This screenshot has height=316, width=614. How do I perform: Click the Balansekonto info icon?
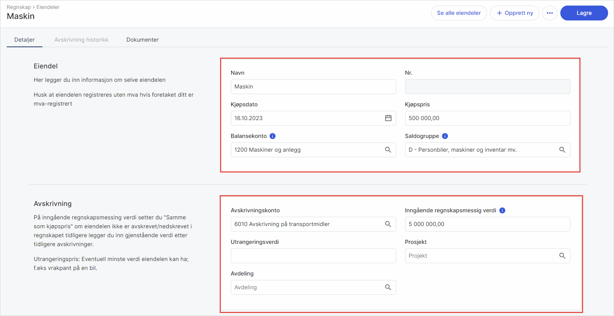pyautogui.click(x=273, y=136)
